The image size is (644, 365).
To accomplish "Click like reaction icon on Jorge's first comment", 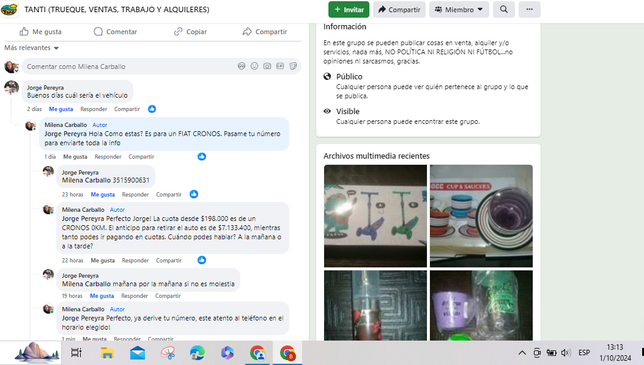I will 152,109.
